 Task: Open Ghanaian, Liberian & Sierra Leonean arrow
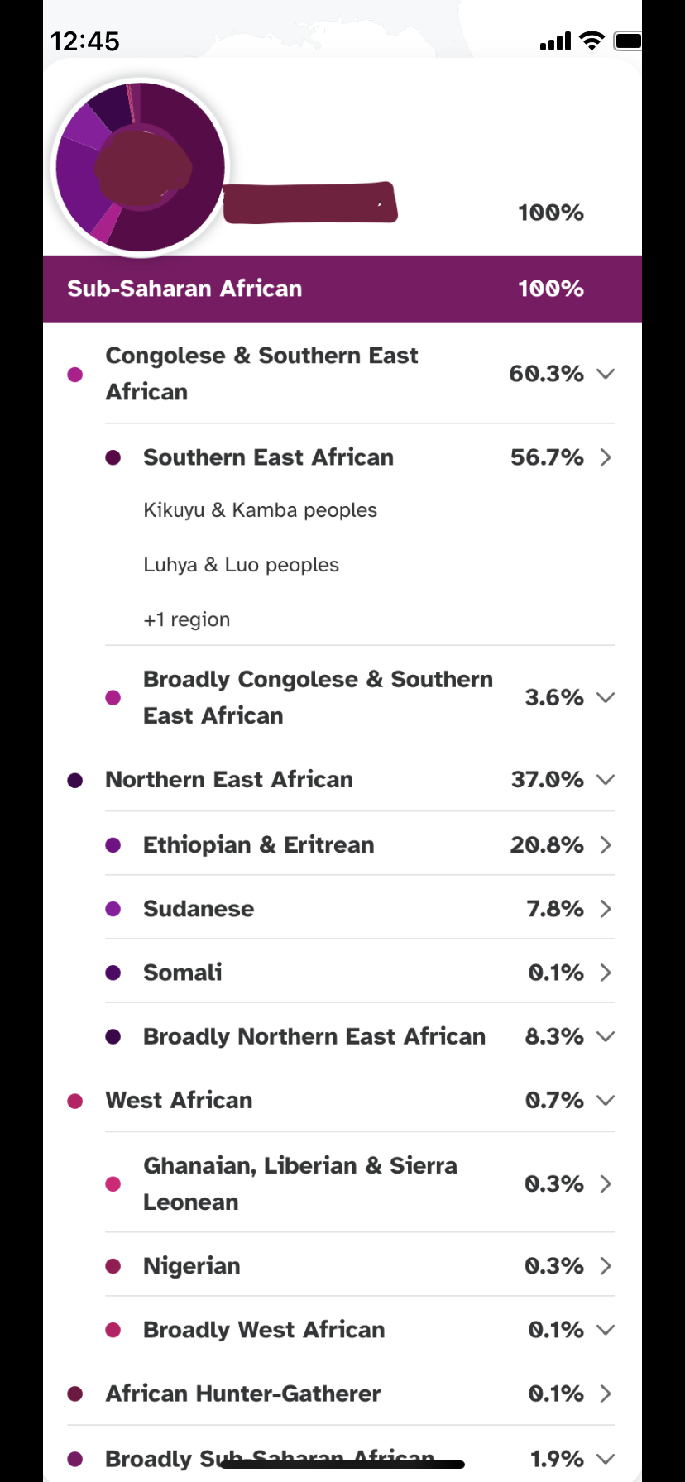(x=606, y=1183)
